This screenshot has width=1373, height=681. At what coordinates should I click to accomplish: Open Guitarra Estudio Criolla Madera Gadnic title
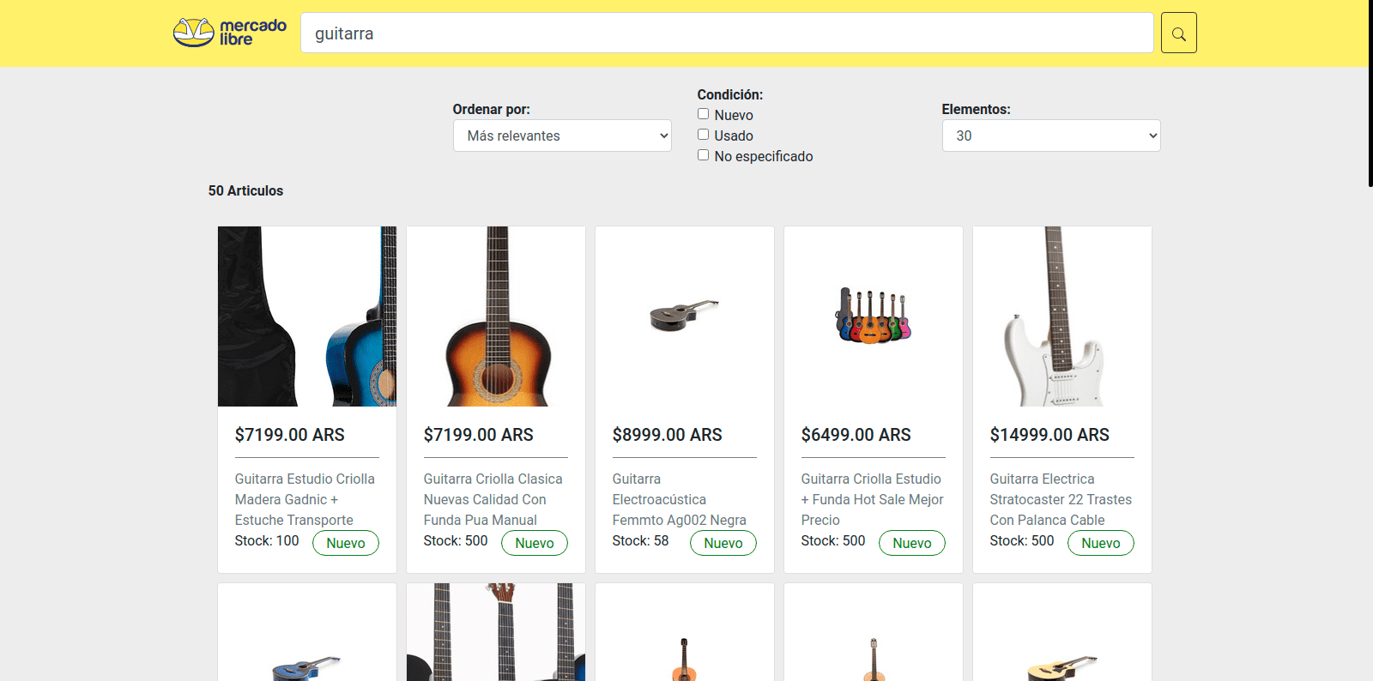[x=305, y=499]
